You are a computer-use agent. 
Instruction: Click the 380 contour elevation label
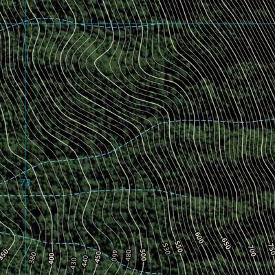(x=33, y=258)
